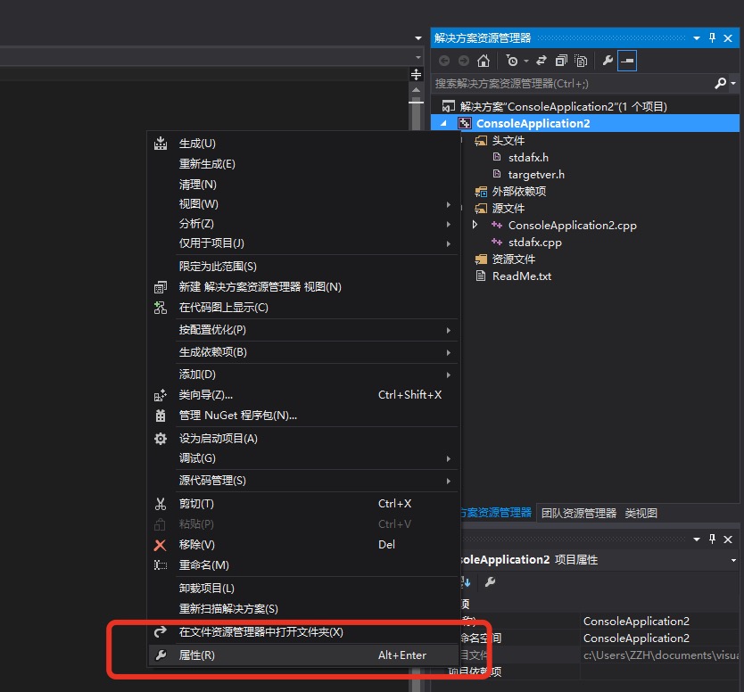The image size is (744, 692).
Task: Open the 源代码管理(S) submenu
Action: tap(302, 481)
